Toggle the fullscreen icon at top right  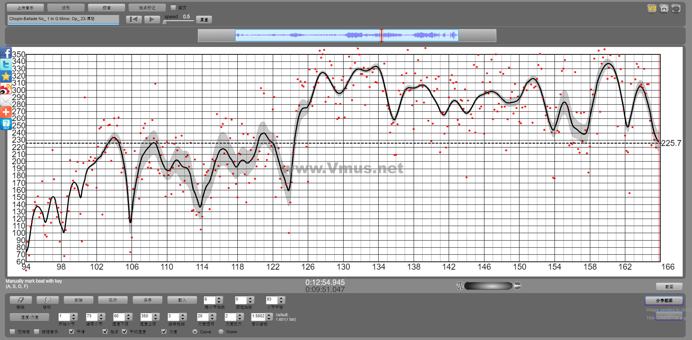[x=676, y=9]
